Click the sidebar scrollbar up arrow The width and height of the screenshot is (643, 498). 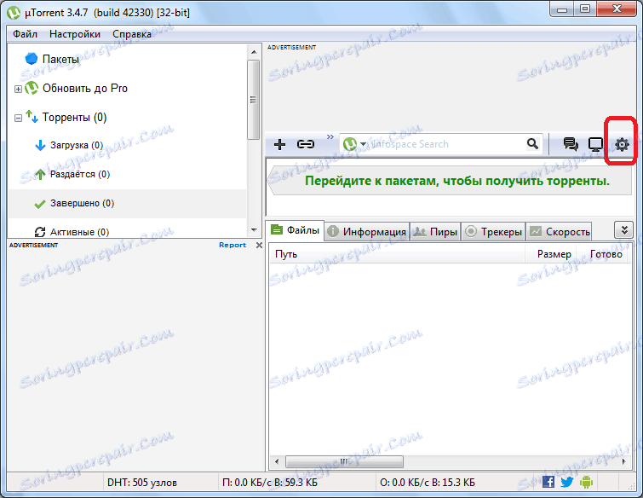254,52
